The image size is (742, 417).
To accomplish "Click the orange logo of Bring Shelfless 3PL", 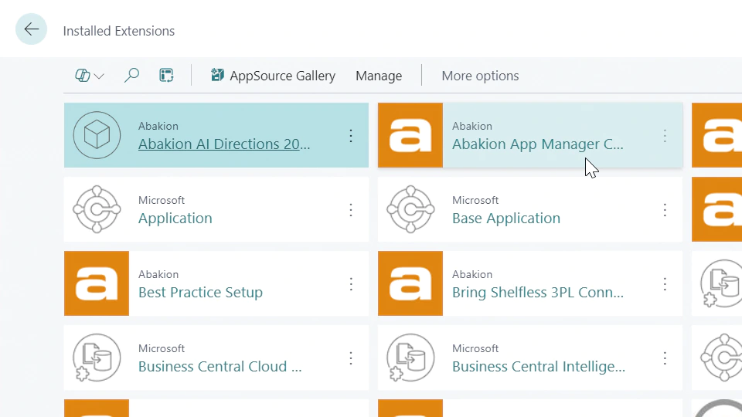I will point(410,283).
